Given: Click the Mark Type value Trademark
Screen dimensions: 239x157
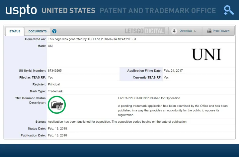Looking at the screenshot, I should [55, 91].
